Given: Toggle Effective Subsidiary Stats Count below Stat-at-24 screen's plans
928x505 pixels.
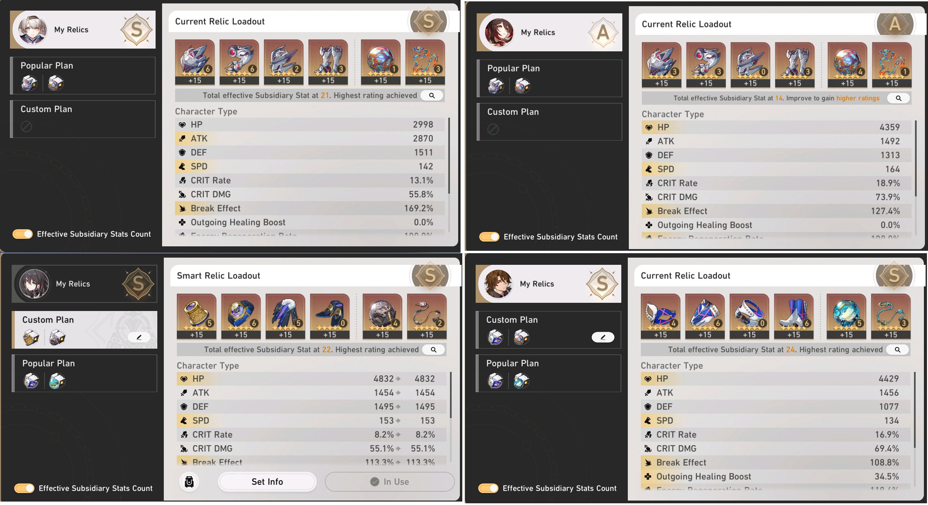Looking at the screenshot, I should pyautogui.click(x=488, y=488).
